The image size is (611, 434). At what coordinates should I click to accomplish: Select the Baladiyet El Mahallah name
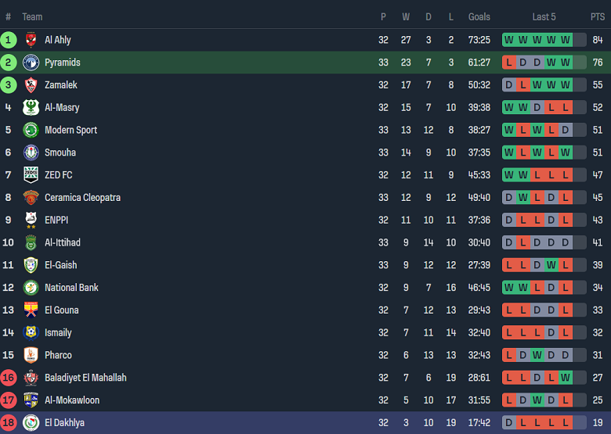85,378
